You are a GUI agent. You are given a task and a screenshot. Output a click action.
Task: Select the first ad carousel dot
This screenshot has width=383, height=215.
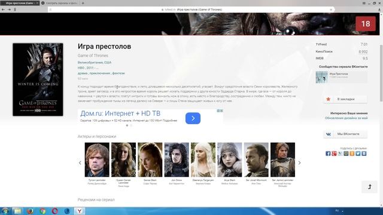(127, 125)
